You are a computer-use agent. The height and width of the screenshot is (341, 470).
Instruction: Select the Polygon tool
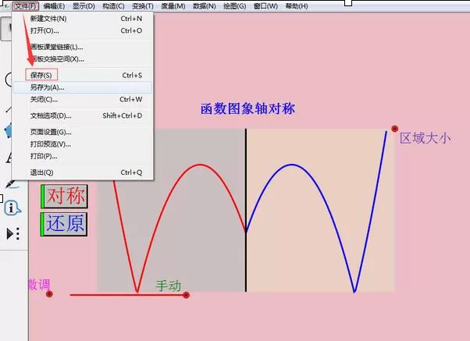tap(9, 131)
